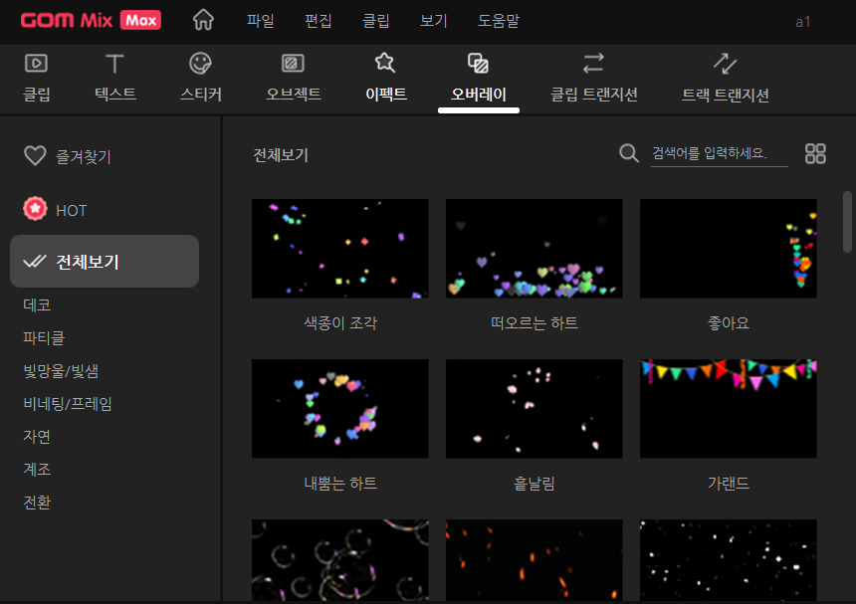856x604 pixels.
Task: Click the overlay list vertical scrollbar
Action: pyautogui.click(x=847, y=222)
